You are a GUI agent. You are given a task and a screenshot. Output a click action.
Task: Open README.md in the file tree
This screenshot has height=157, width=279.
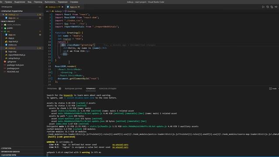pyautogui.click(x=13, y=72)
